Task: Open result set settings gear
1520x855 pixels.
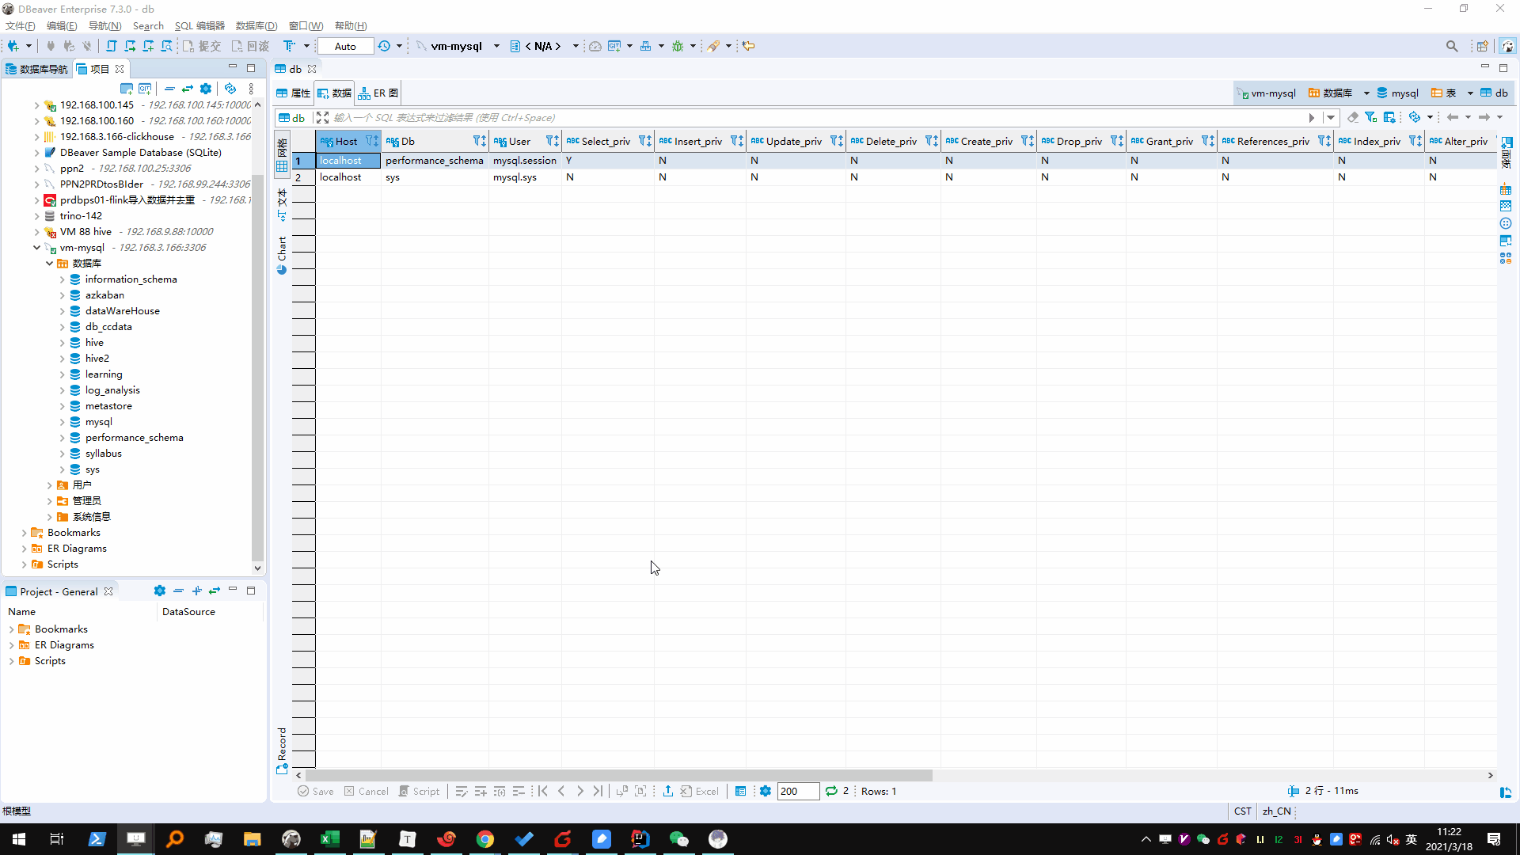Action: point(765,791)
